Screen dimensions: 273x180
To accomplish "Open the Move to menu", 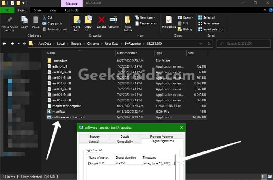I will click(76, 24).
